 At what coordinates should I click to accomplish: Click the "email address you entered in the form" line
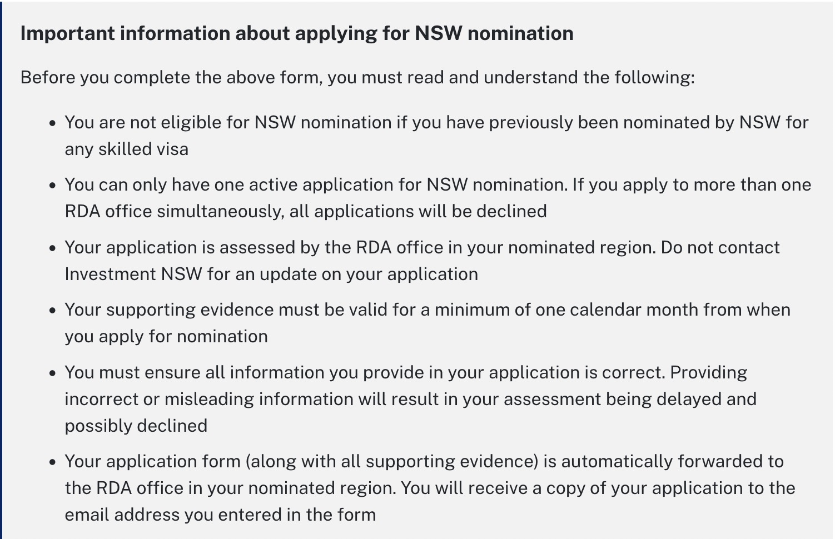[220, 515]
